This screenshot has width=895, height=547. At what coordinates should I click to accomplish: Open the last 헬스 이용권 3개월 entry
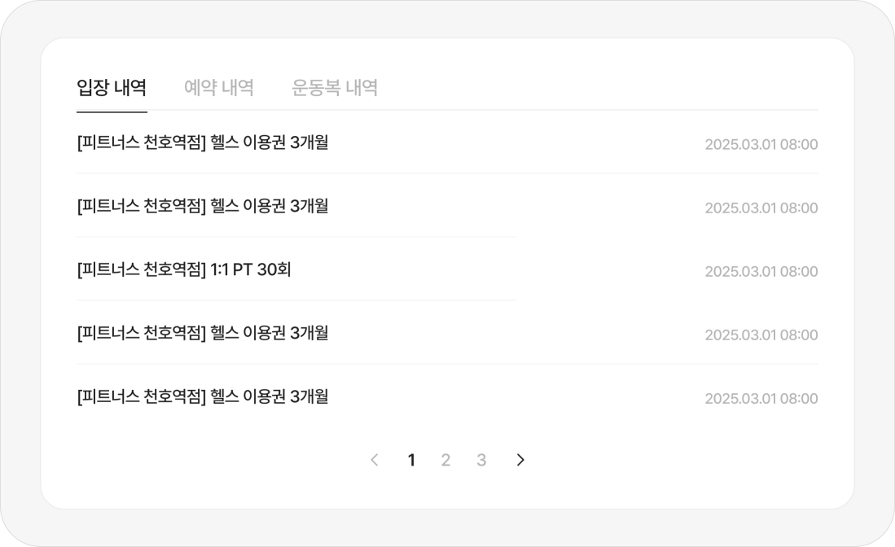pyautogui.click(x=269, y=396)
